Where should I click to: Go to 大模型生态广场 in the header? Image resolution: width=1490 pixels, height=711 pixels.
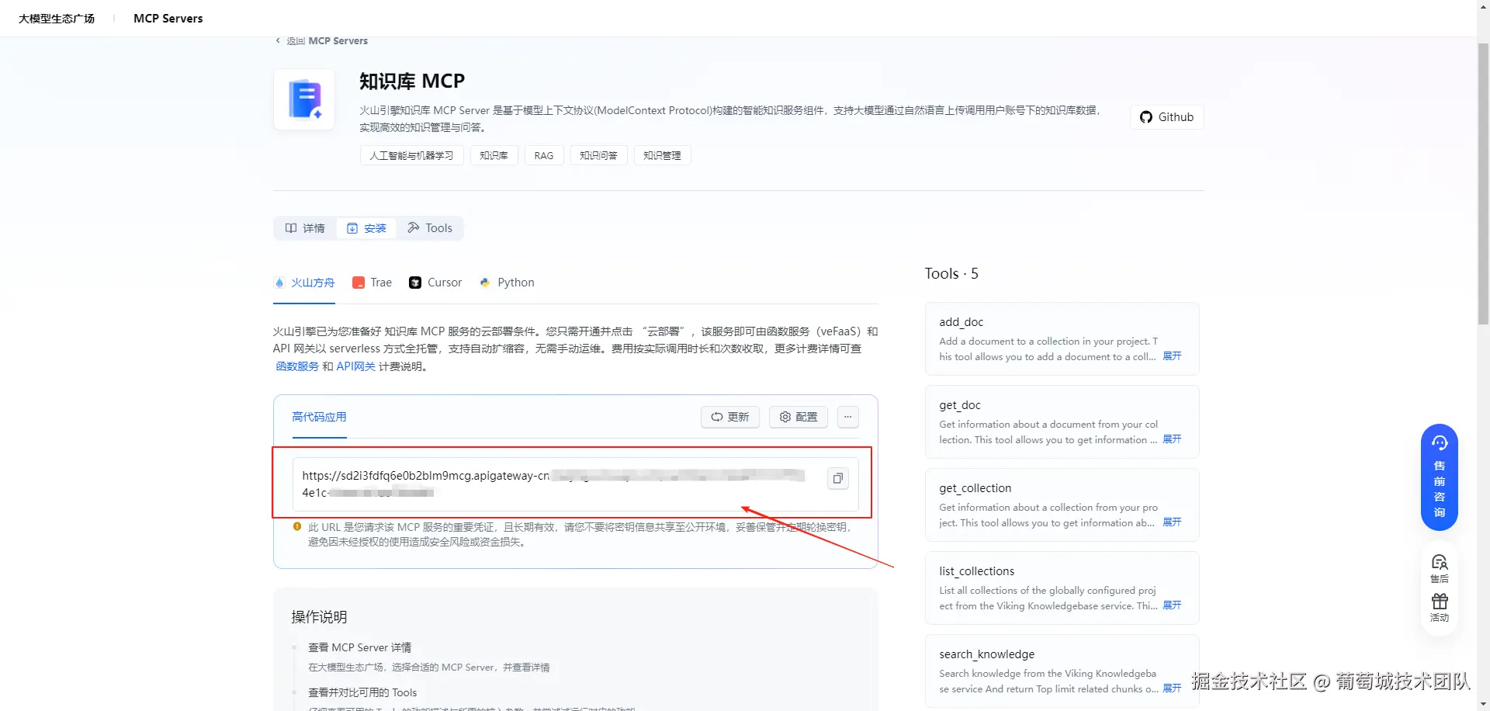57,19
